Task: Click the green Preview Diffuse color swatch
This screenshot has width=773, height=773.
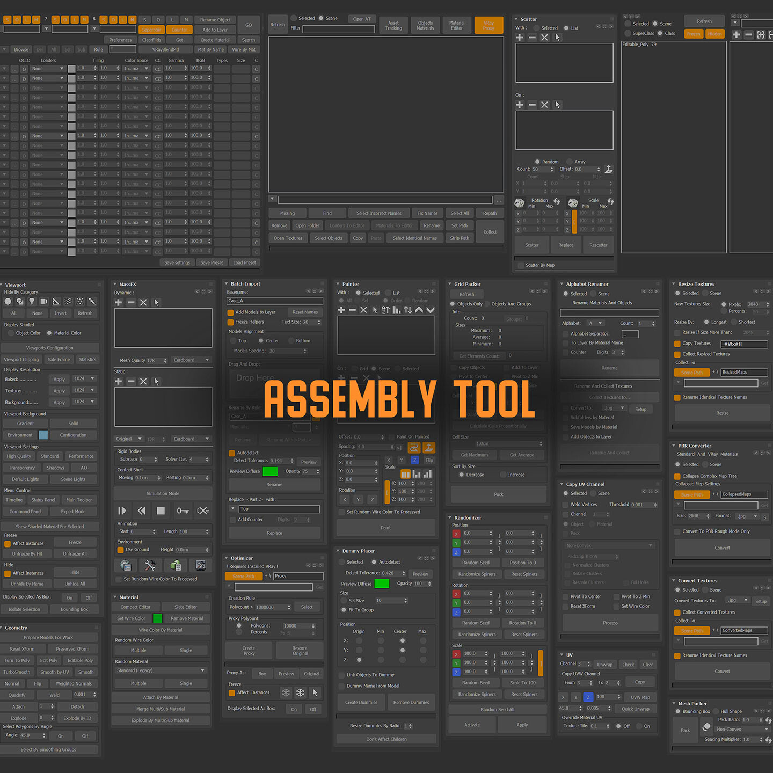Action: (269, 471)
